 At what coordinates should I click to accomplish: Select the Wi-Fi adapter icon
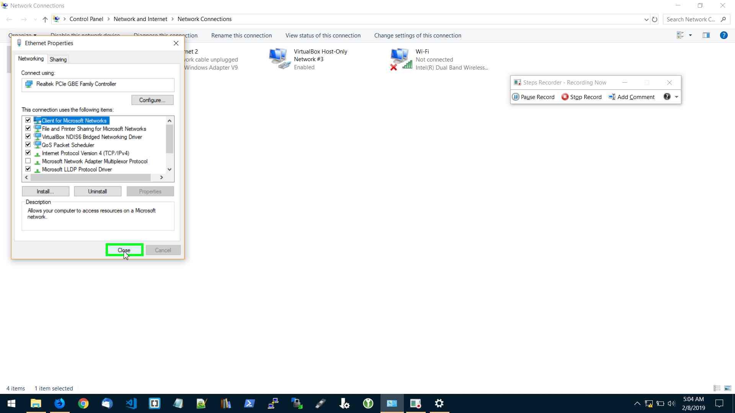point(401,59)
